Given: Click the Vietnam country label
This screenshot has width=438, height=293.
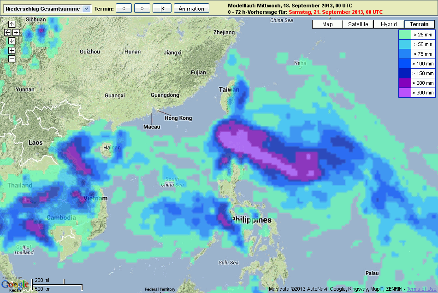Looking at the screenshot, I should tap(95, 199).
